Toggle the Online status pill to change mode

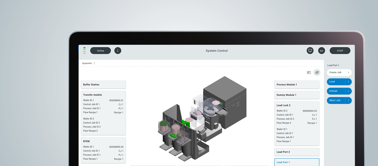coord(101,51)
